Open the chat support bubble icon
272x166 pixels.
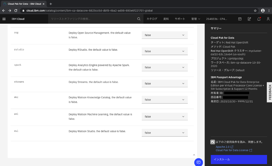click(198, 162)
